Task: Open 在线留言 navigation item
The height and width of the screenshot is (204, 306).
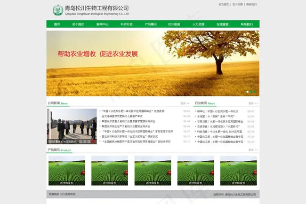Action: click(223, 24)
